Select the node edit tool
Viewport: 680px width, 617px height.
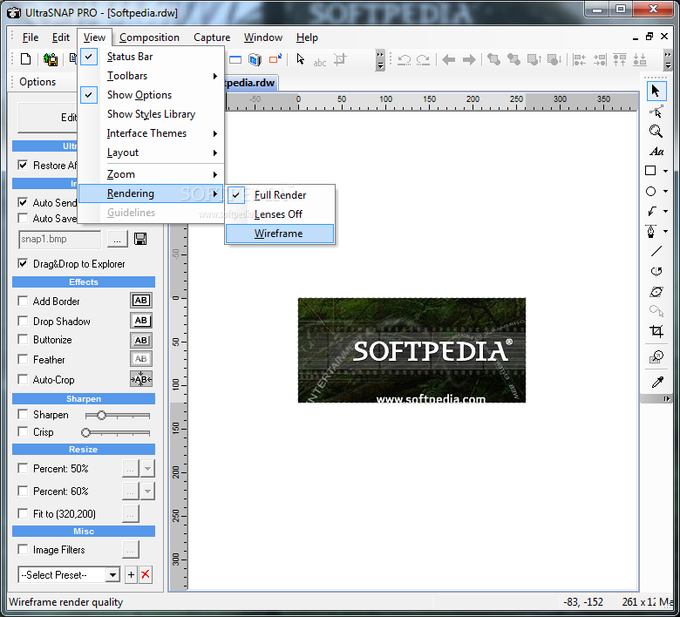[x=656, y=112]
